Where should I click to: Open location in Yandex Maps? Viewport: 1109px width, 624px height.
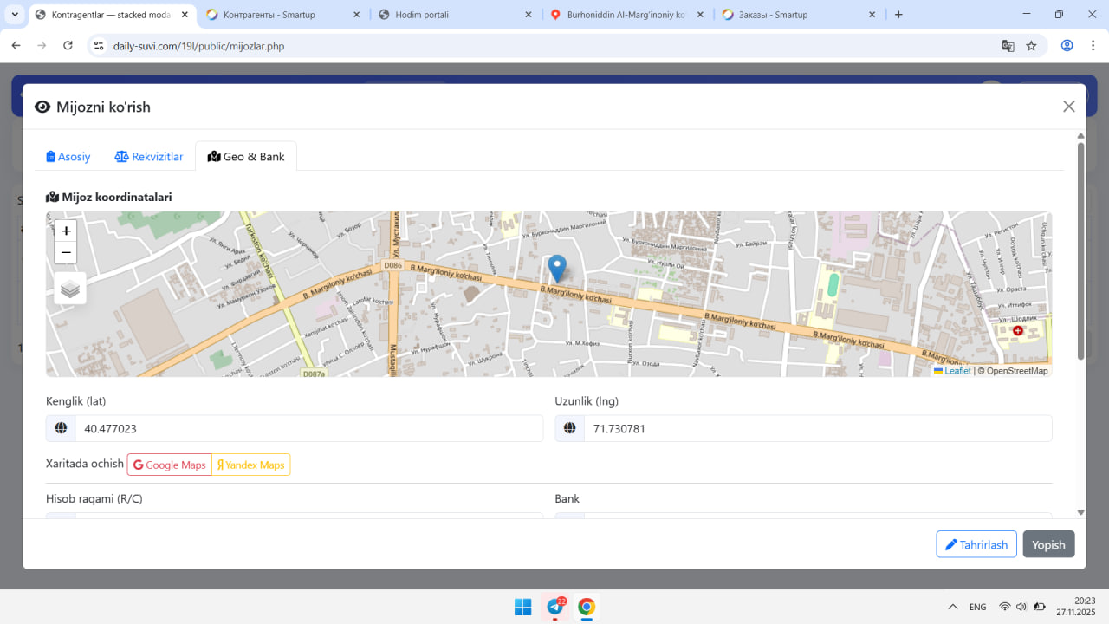[x=251, y=465]
